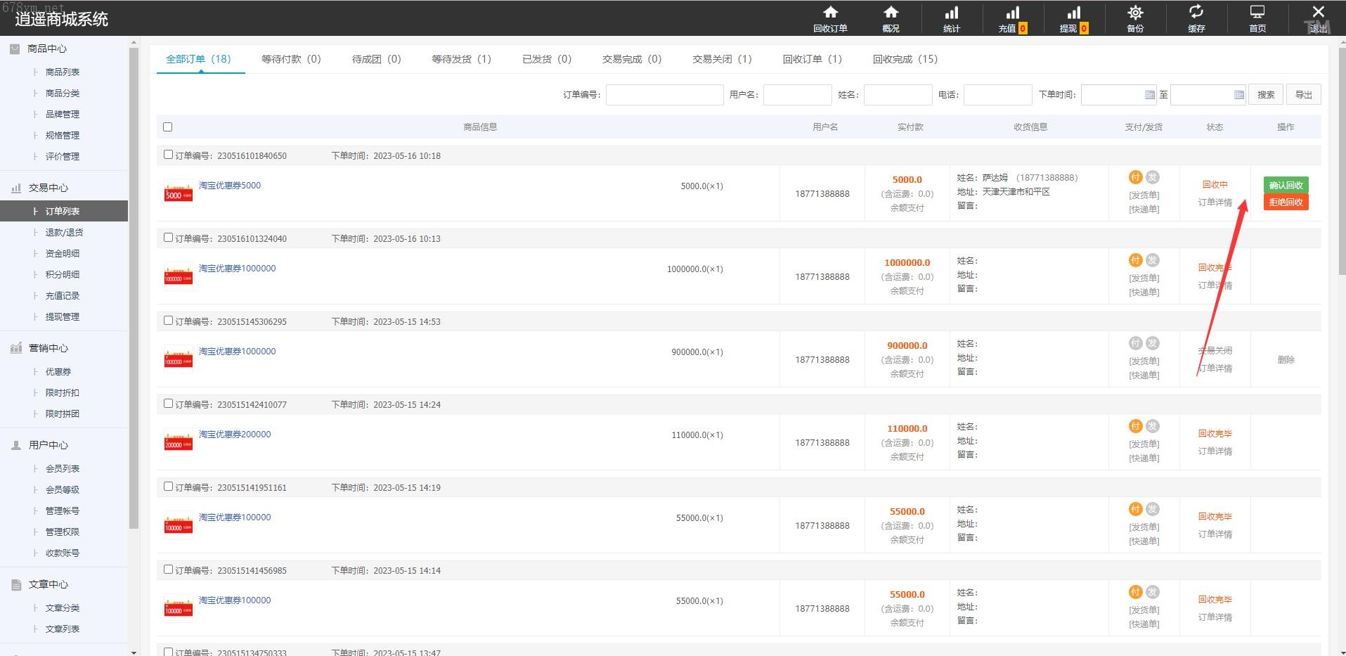This screenshot has width=1346, height=656.
Task: Click the 提现 withdrawal icon
Action: (1073, 19)
